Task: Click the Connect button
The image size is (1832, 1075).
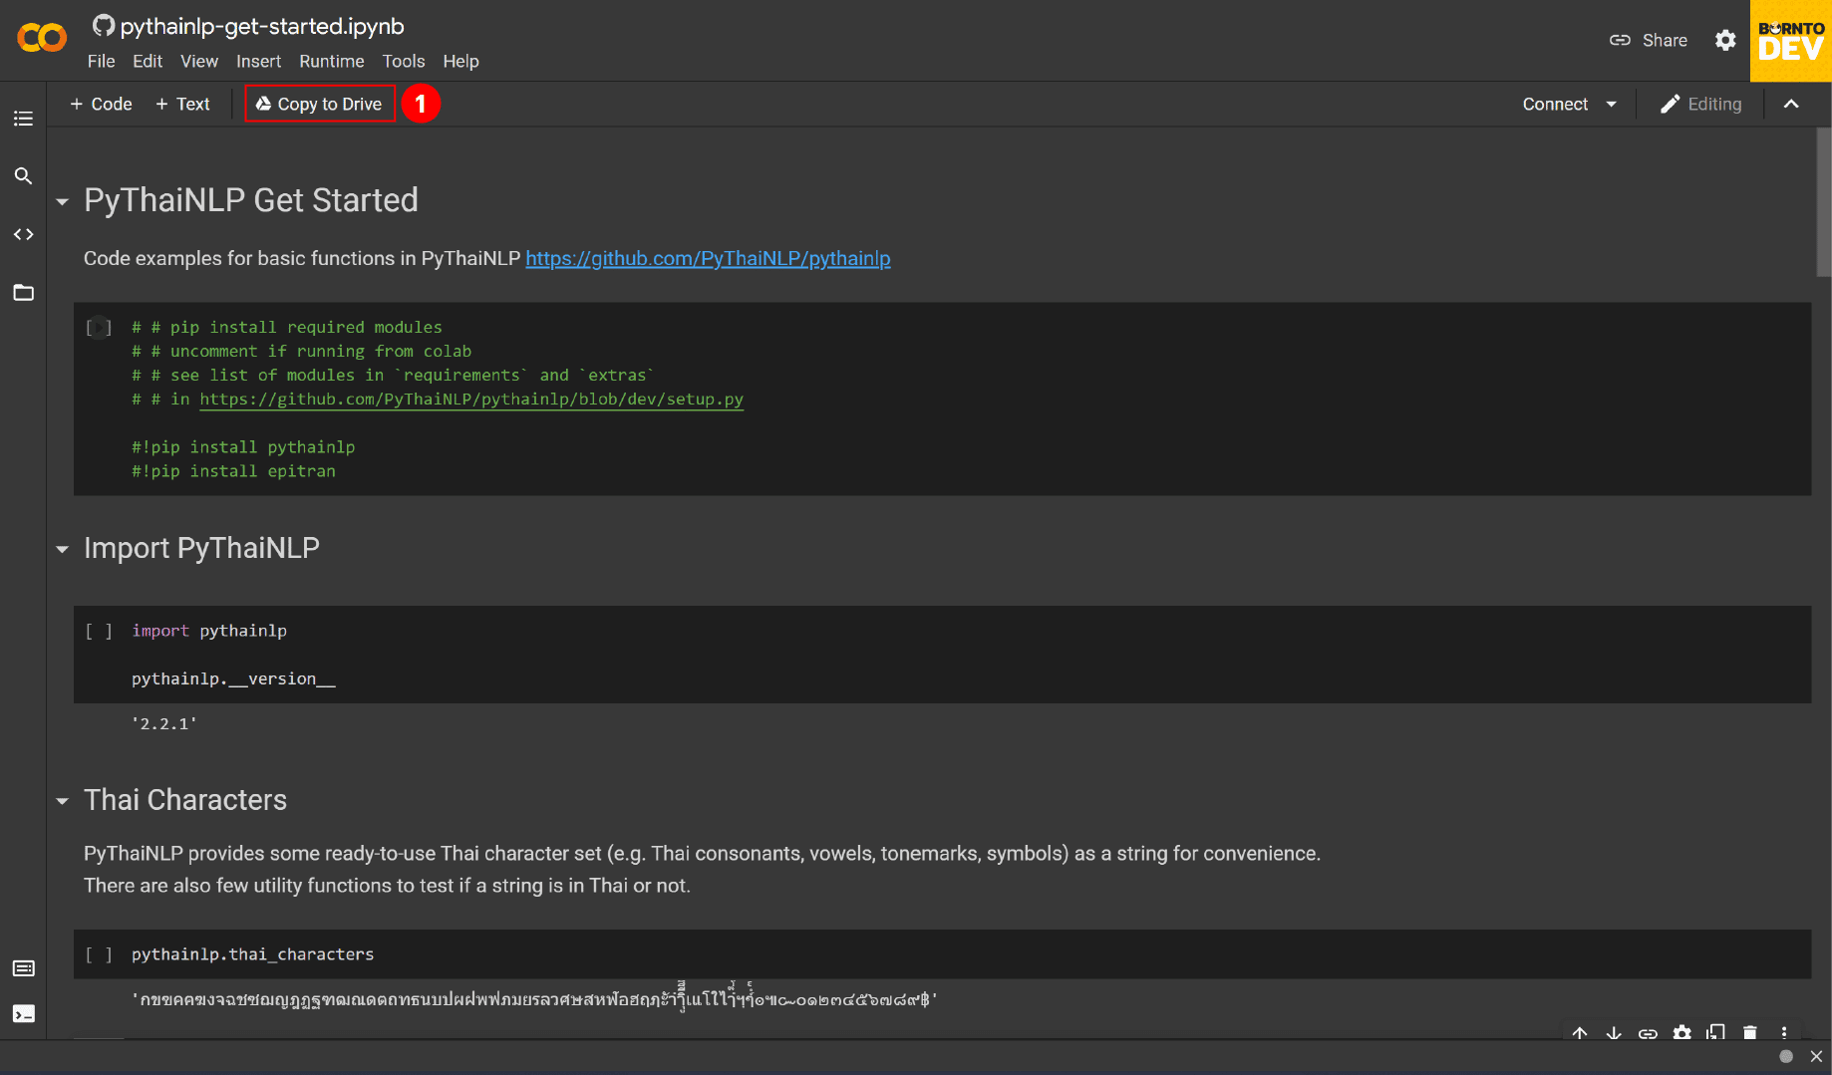Action: coord(1555,104)
